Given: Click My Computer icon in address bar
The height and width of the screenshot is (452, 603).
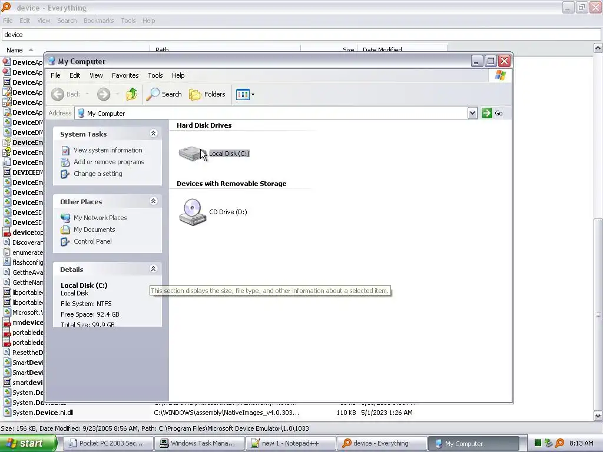Looking at the screenshot, I should 81,114.
